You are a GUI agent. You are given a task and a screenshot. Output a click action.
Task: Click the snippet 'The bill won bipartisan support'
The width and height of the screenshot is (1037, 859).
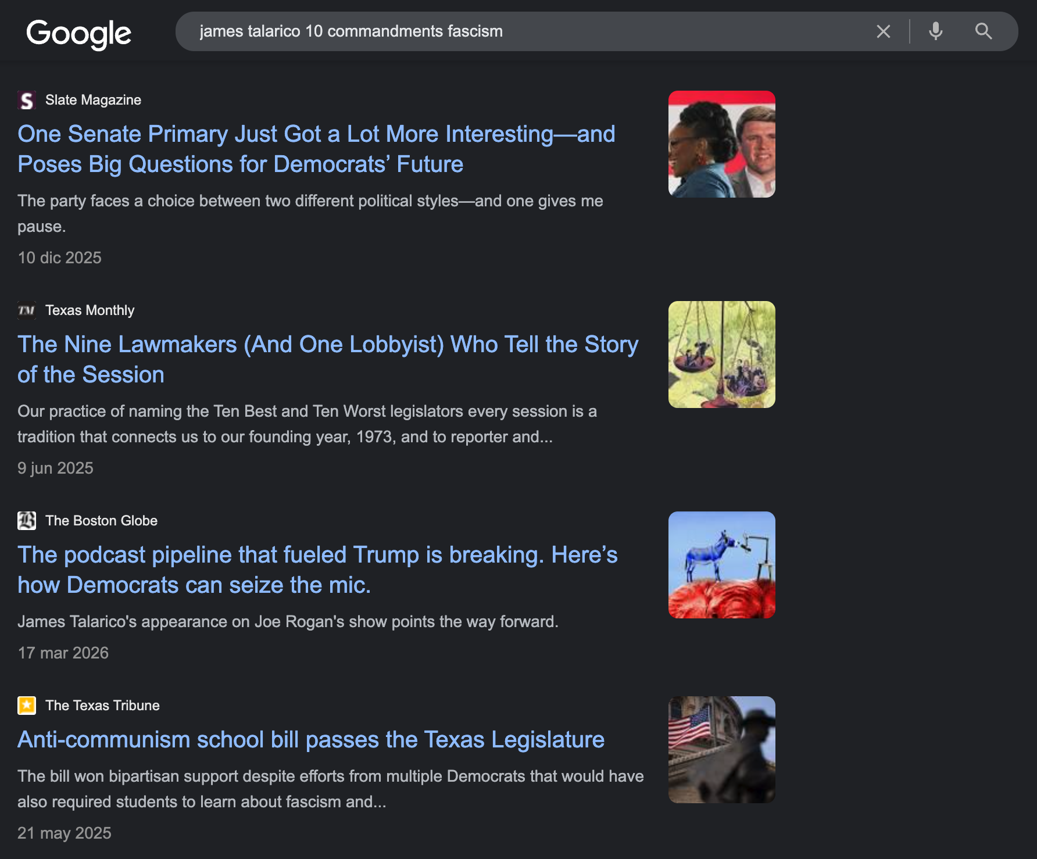pyautogui.click(x=331, y=789)
